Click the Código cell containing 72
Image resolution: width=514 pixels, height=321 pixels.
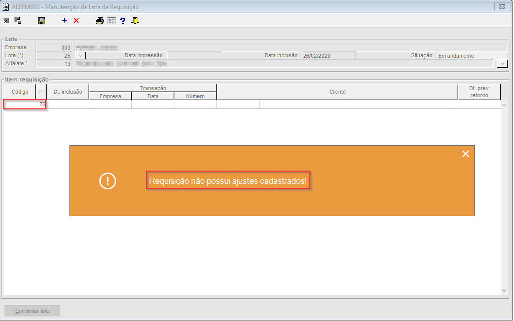25,104
